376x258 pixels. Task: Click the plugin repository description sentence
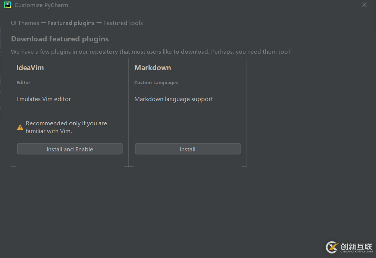tap(151, 51)
